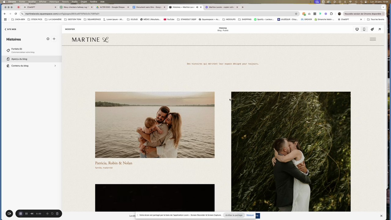This screenshot has width=391, height=220.
Task: Open the hamburger menu on Martine L site
Action: coord(373,39)
